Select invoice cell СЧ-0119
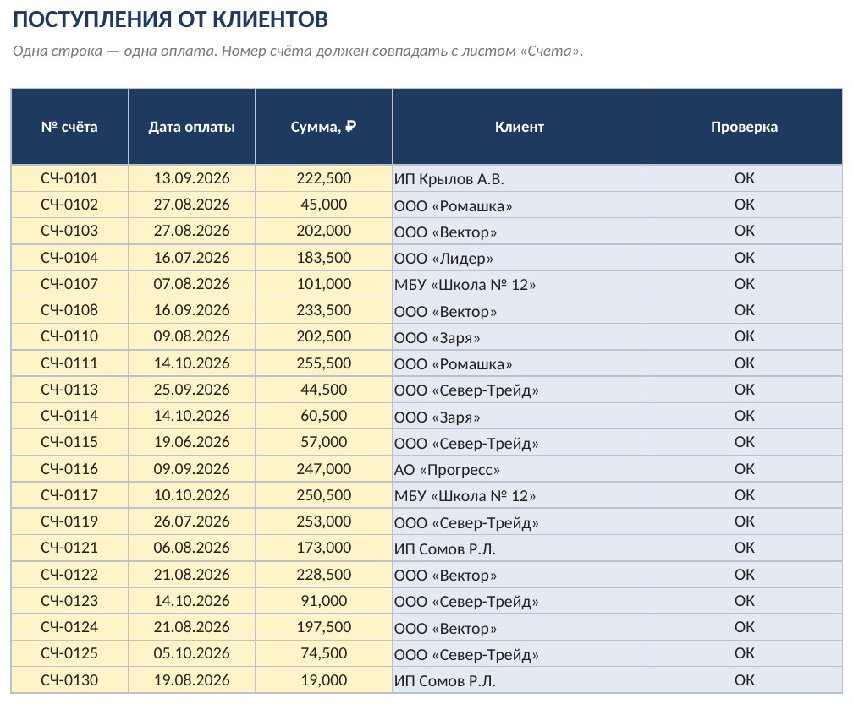 [69, 521]
